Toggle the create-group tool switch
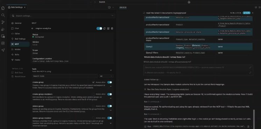Viewport: 261px width, 129px height. [110, 82]
